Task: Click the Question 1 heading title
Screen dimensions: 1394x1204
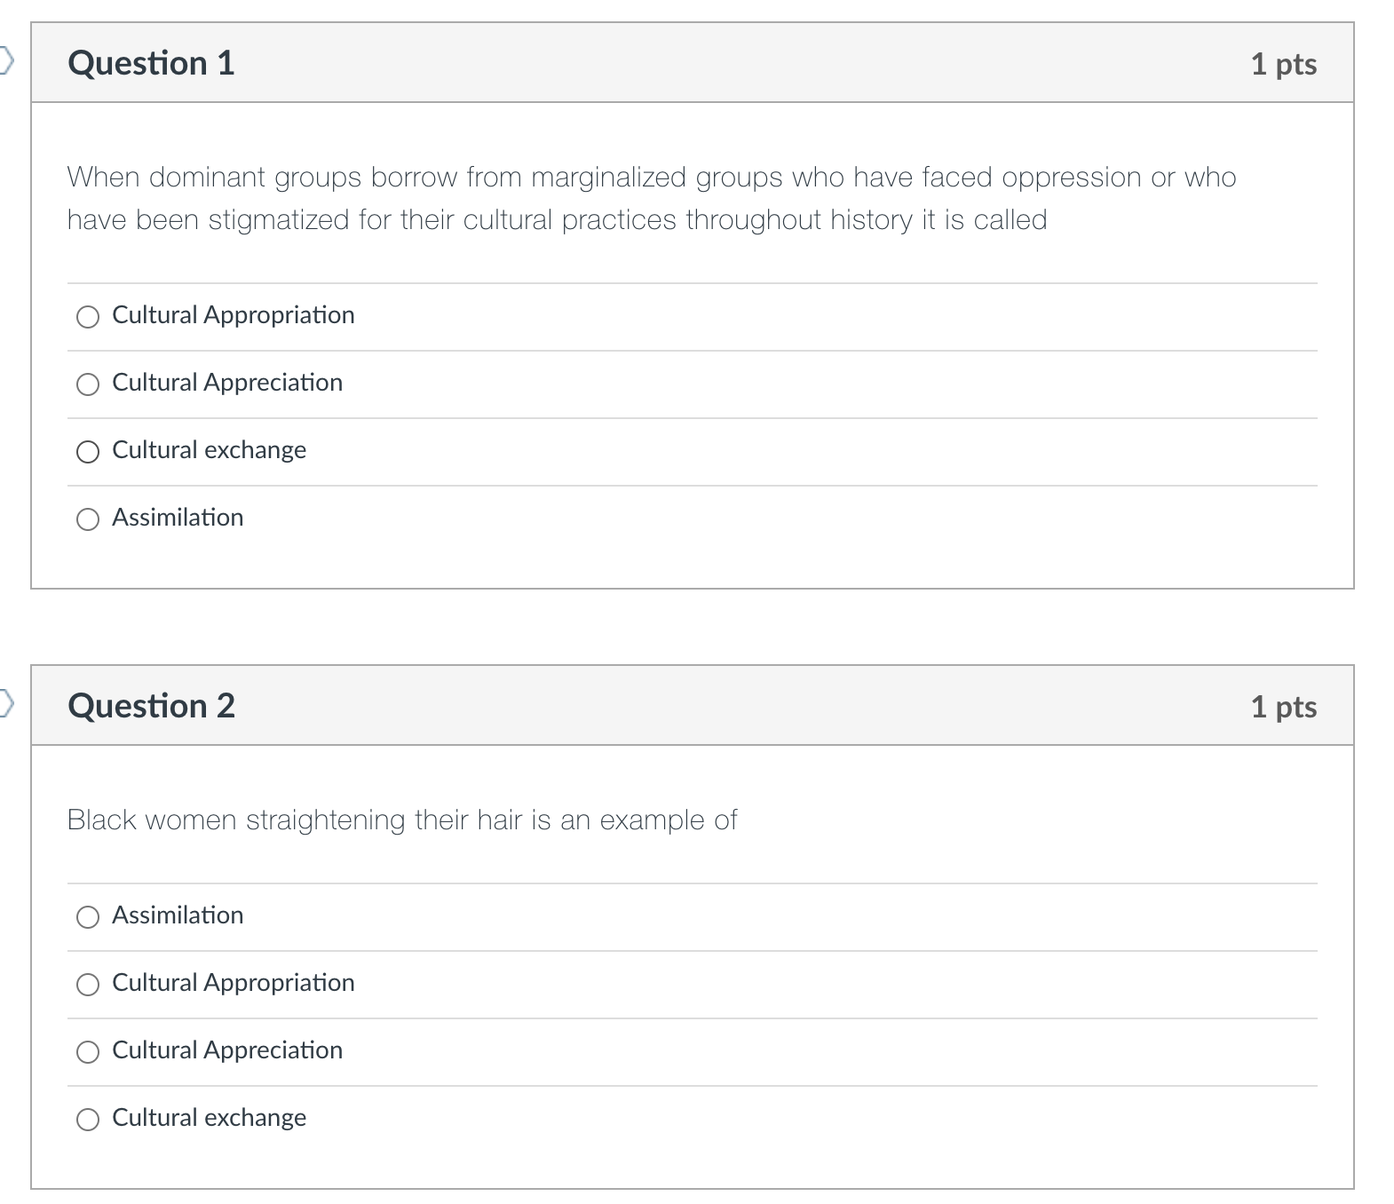Action: coord(151,63)
